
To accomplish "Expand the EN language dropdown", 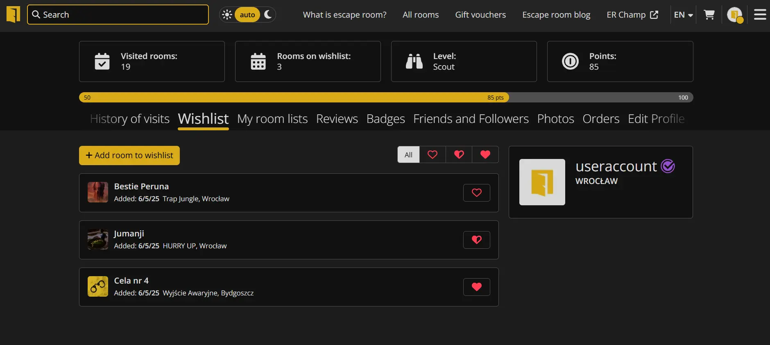I will [x=683, y=15].
